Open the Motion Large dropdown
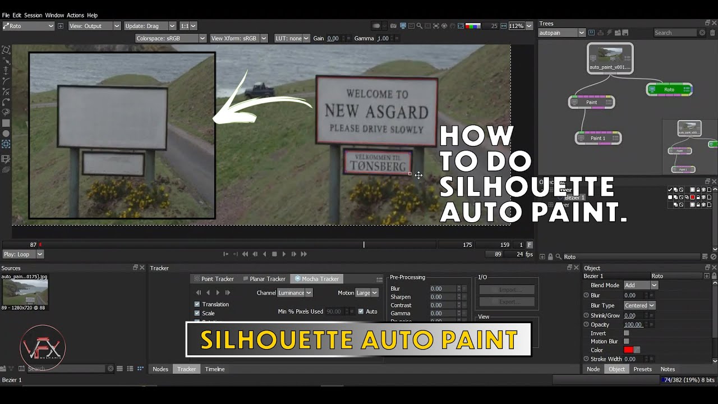The width and height of the screenshot is (718, 404). pos(367,293)
